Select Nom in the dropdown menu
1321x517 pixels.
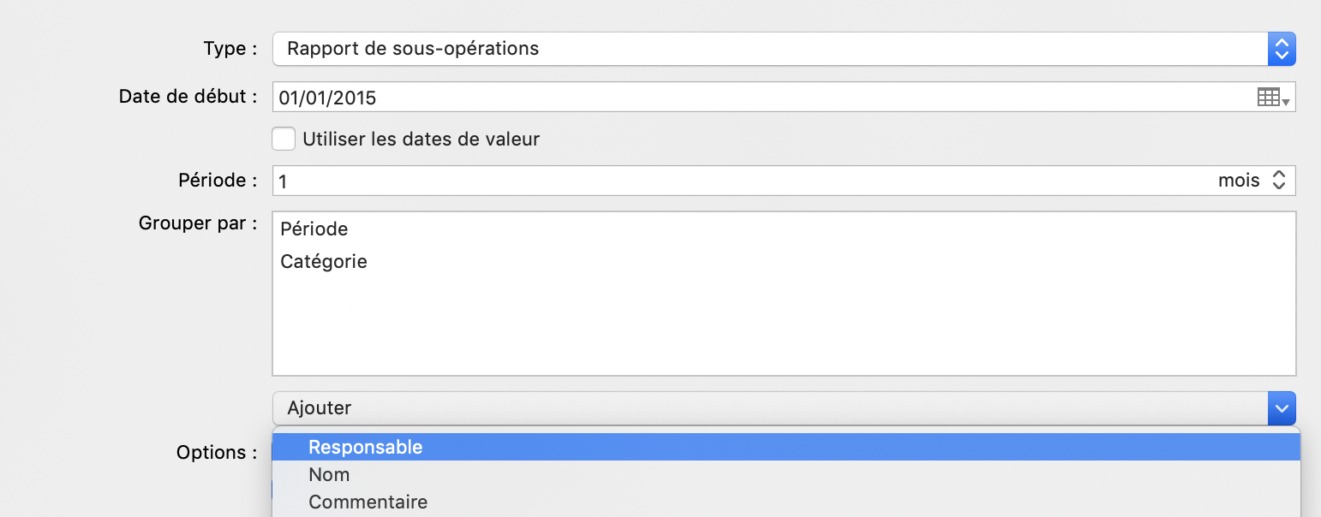[x=329, y=474]
